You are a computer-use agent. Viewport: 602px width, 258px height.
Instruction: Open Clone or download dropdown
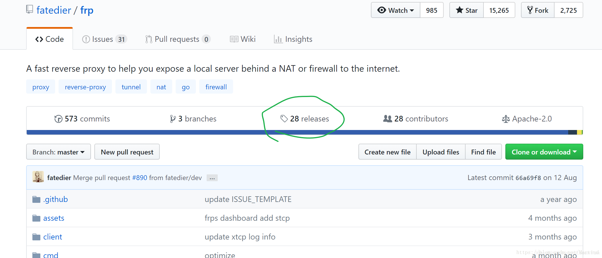[544, 152]
